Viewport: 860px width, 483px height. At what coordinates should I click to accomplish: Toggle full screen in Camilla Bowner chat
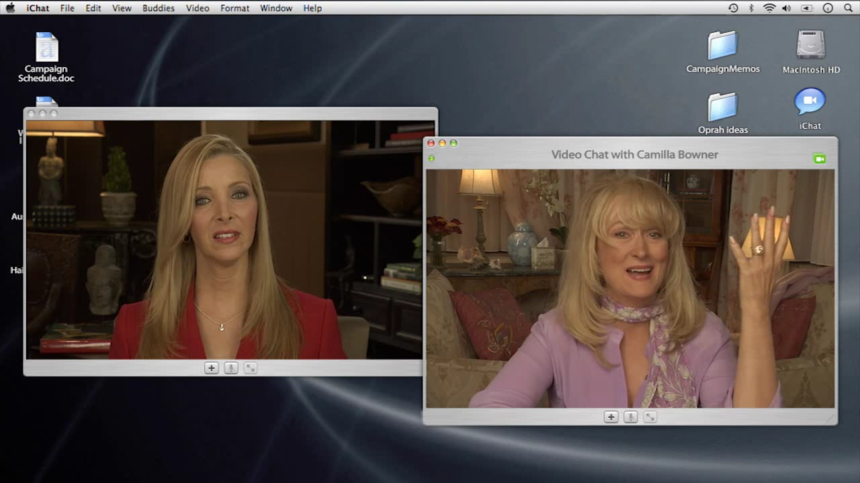650,417
